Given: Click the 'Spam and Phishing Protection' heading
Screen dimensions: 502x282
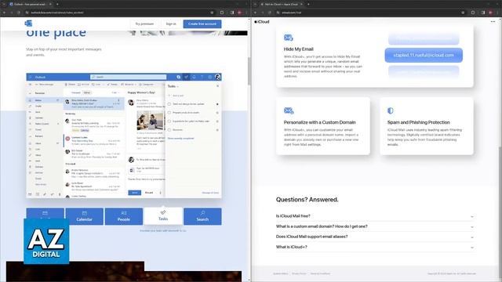Looking at the screenshot, I should (418, 122).
